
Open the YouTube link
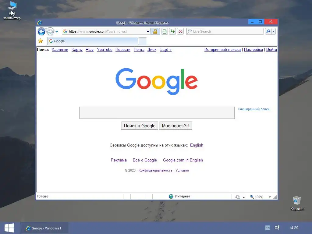[x=105, y=50]
